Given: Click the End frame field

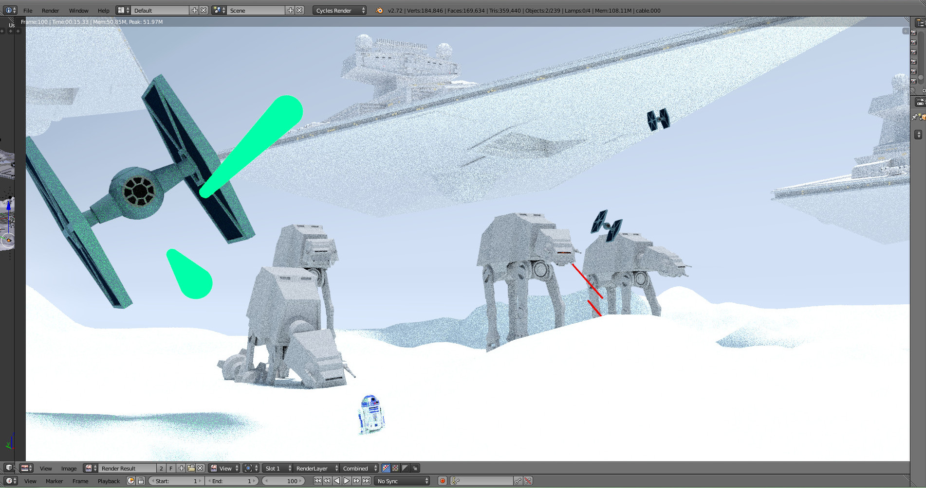Looking at the screenshot, I should tap(232, 481).
